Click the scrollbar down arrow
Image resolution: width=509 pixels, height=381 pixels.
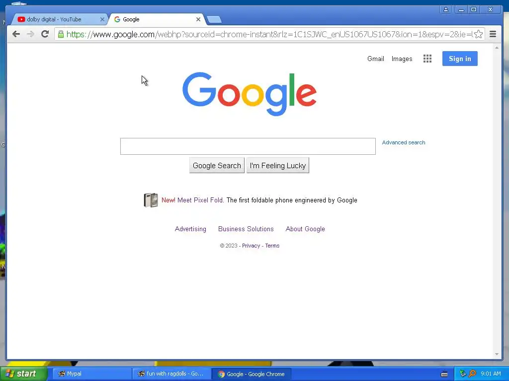(497, 354)
